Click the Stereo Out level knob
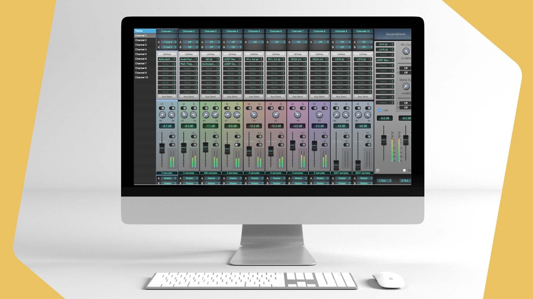533x299 pixels. [406, 86]
